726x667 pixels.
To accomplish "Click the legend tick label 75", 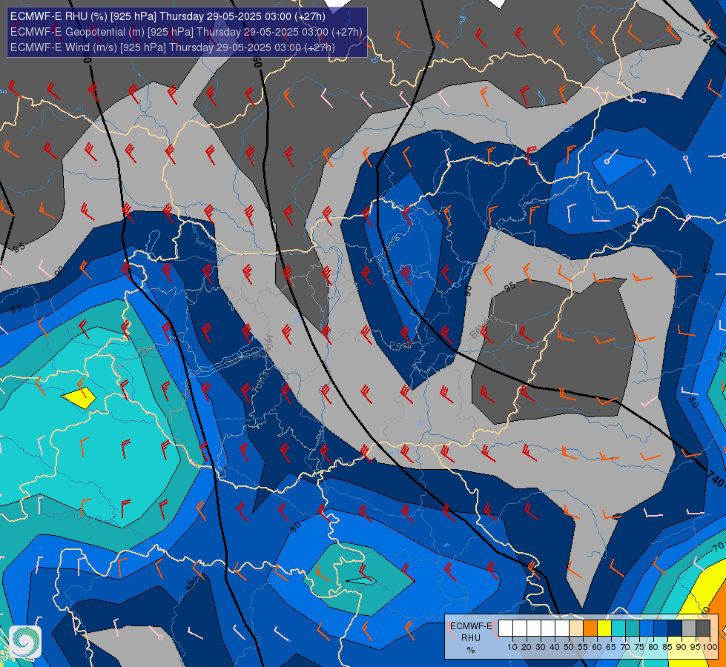I will (639, 647).
